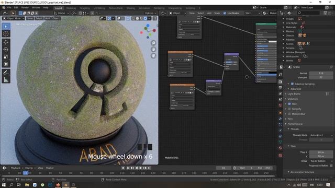Collapse the Performance panel
The width and height of the screenshot is (335, 188).
(295, 124)
